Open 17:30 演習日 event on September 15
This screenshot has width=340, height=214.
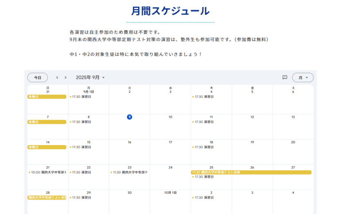click(80, 147)
